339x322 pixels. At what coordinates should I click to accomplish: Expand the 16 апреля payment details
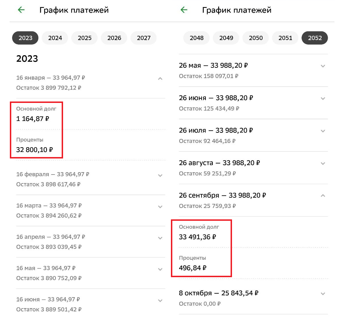click(x=160, y=238)
